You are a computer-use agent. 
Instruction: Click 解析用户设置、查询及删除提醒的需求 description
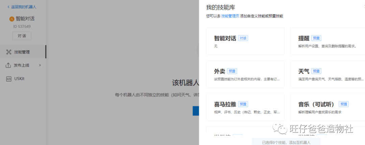point(327,46)
